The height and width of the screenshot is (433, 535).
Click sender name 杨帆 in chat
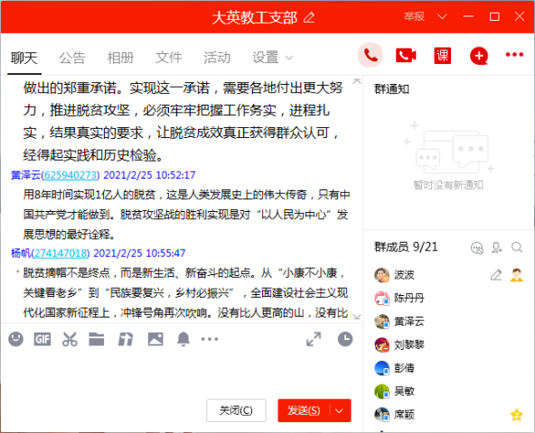click(x=21, y=253)
